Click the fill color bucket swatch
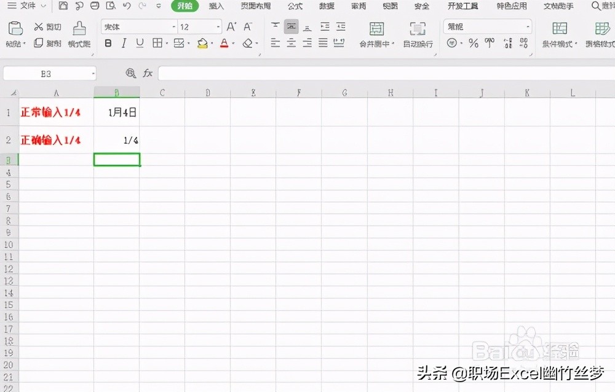The image size is (615, 392). click(202, 43)
